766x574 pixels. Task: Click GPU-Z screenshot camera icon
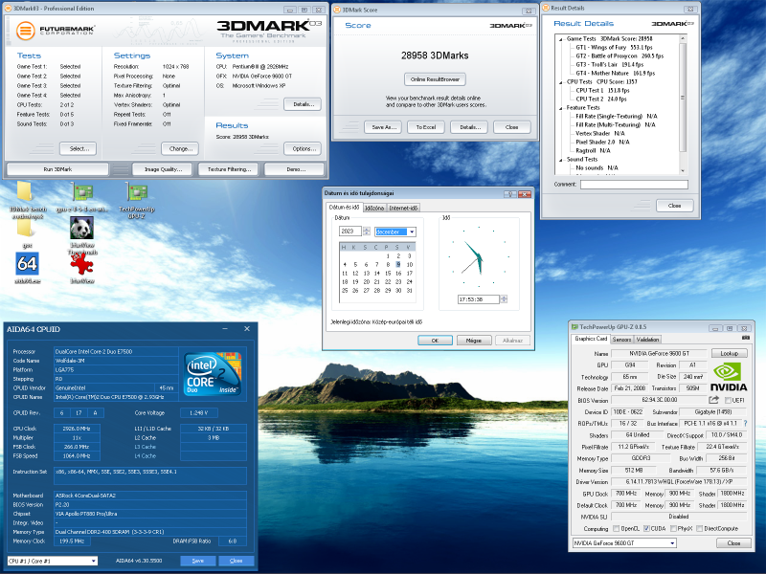(746, 338)
